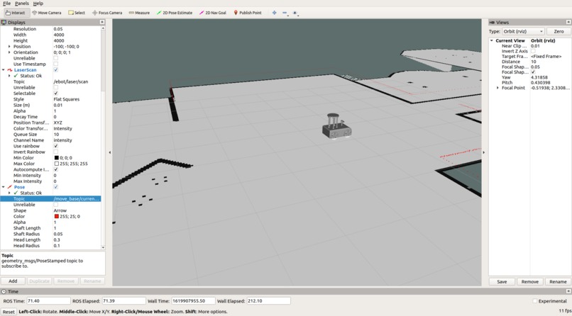Select the LaserScan display icon
Viewport: 572px width, 316px height.
tap(10, 70)
